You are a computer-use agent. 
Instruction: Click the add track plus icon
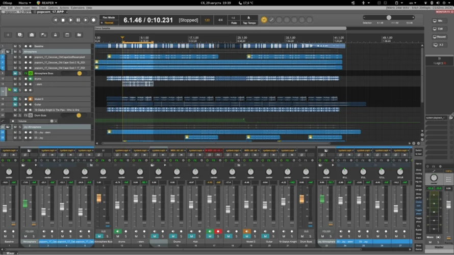[x=8, y=35]
